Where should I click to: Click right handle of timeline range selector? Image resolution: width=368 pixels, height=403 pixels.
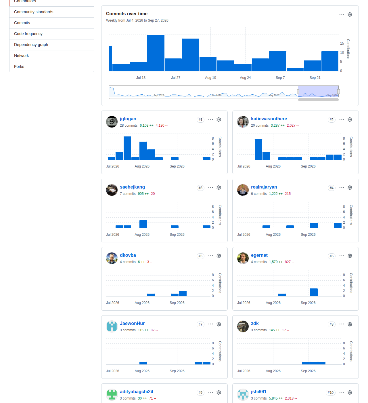coord(338,92)
